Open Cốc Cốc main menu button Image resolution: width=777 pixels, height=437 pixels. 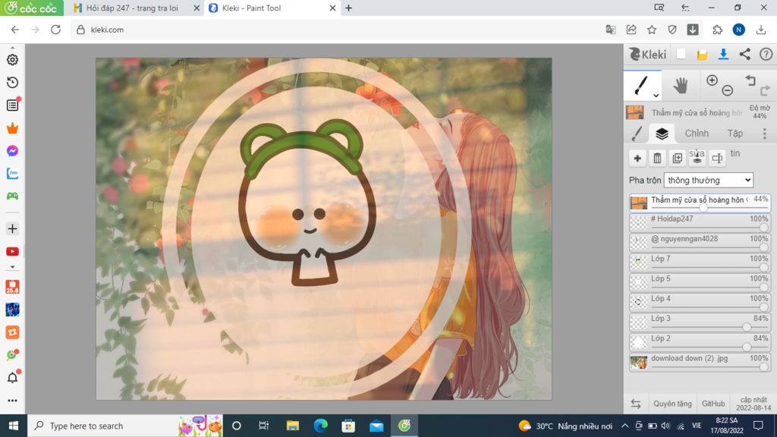[x=31, y=8]
